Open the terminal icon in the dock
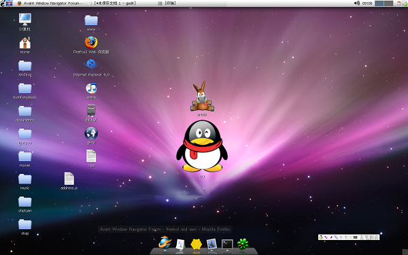408x255 pixels. pyautogui.click(x=227, y=244)
